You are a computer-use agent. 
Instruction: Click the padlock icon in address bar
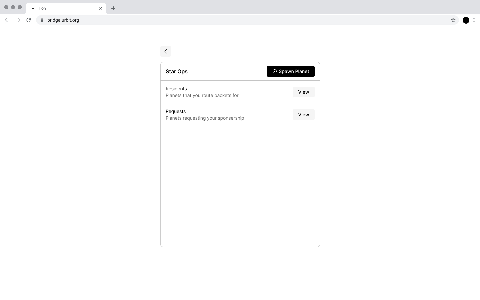[42, 20]
